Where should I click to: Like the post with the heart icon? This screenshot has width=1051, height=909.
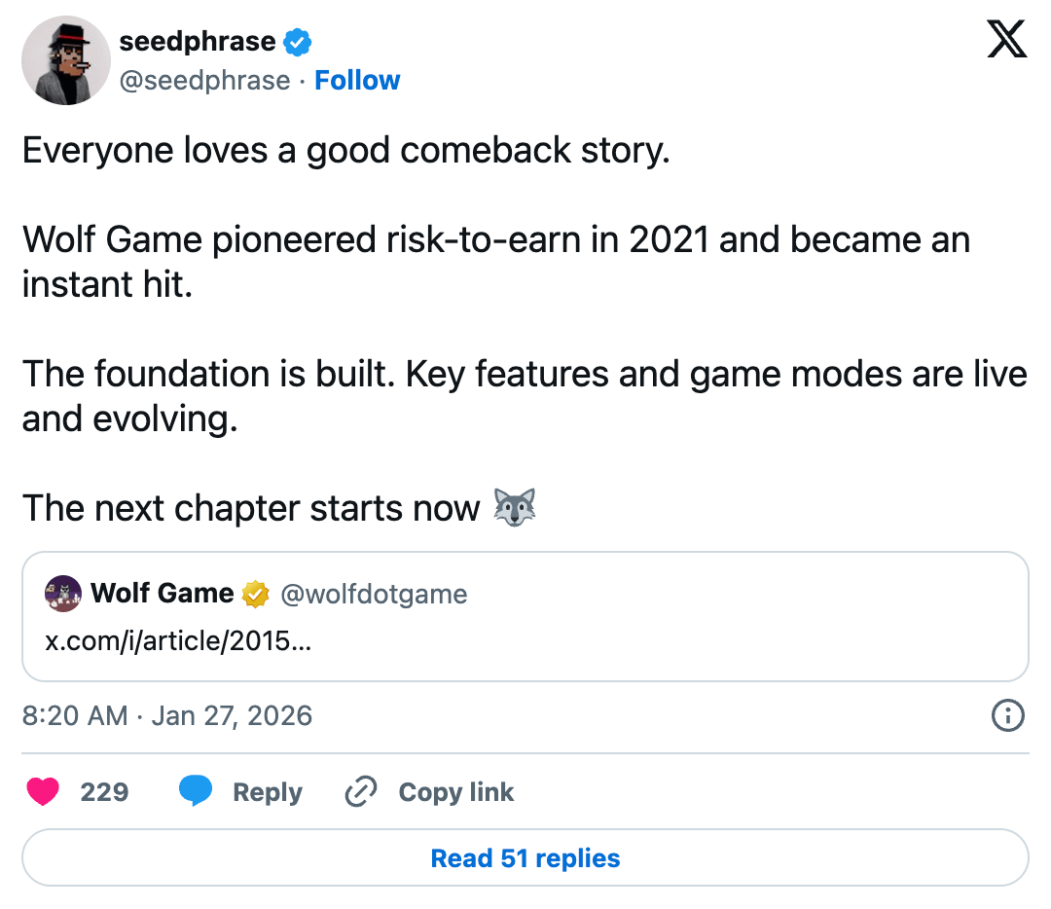click(x=43, y=792)
